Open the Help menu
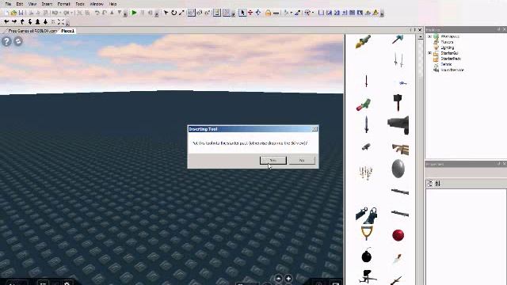 (112, 4)
